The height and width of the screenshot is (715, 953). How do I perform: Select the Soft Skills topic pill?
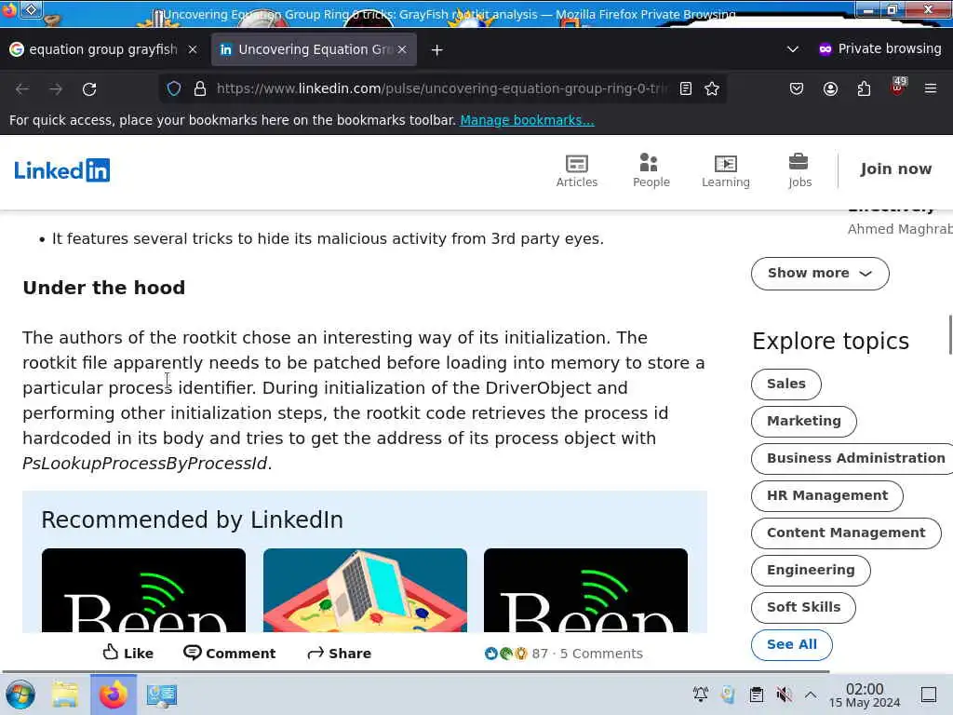pyautogui.click(x=803, y=607)
